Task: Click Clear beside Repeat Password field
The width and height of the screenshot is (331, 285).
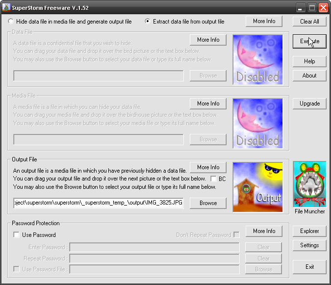Action: point(263,259)
